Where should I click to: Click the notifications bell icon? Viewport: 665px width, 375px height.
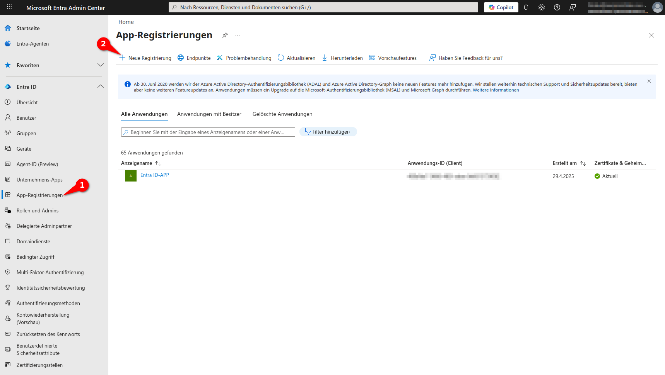526,7
